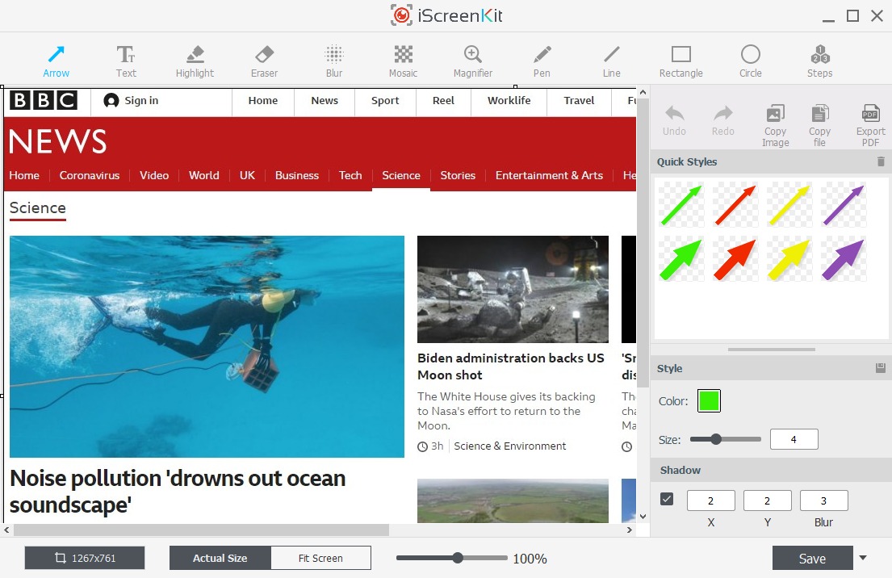Select the Steps numbering tool
The width and height of the screenshot is (892, 578).
point(819,61)
